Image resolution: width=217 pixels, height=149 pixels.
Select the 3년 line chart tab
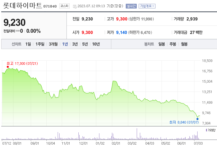click(75, 44)
